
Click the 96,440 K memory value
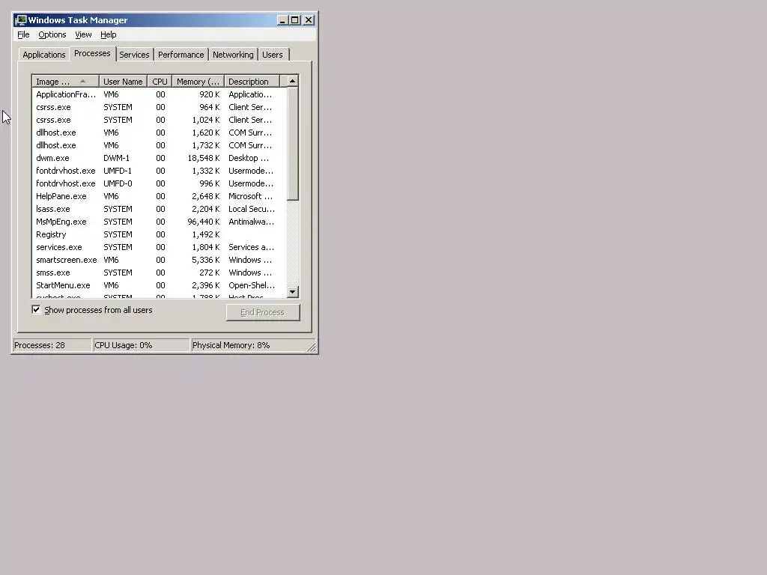[204, 222]
